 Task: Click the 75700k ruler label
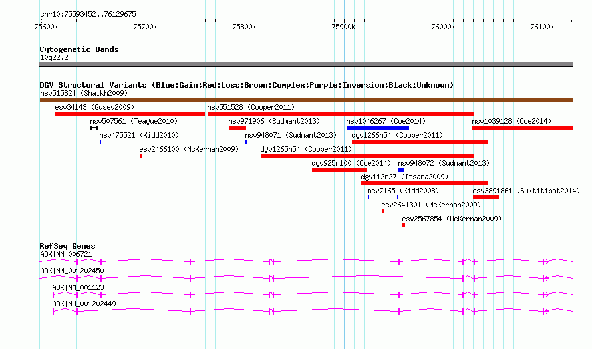(x=146, y=27)
